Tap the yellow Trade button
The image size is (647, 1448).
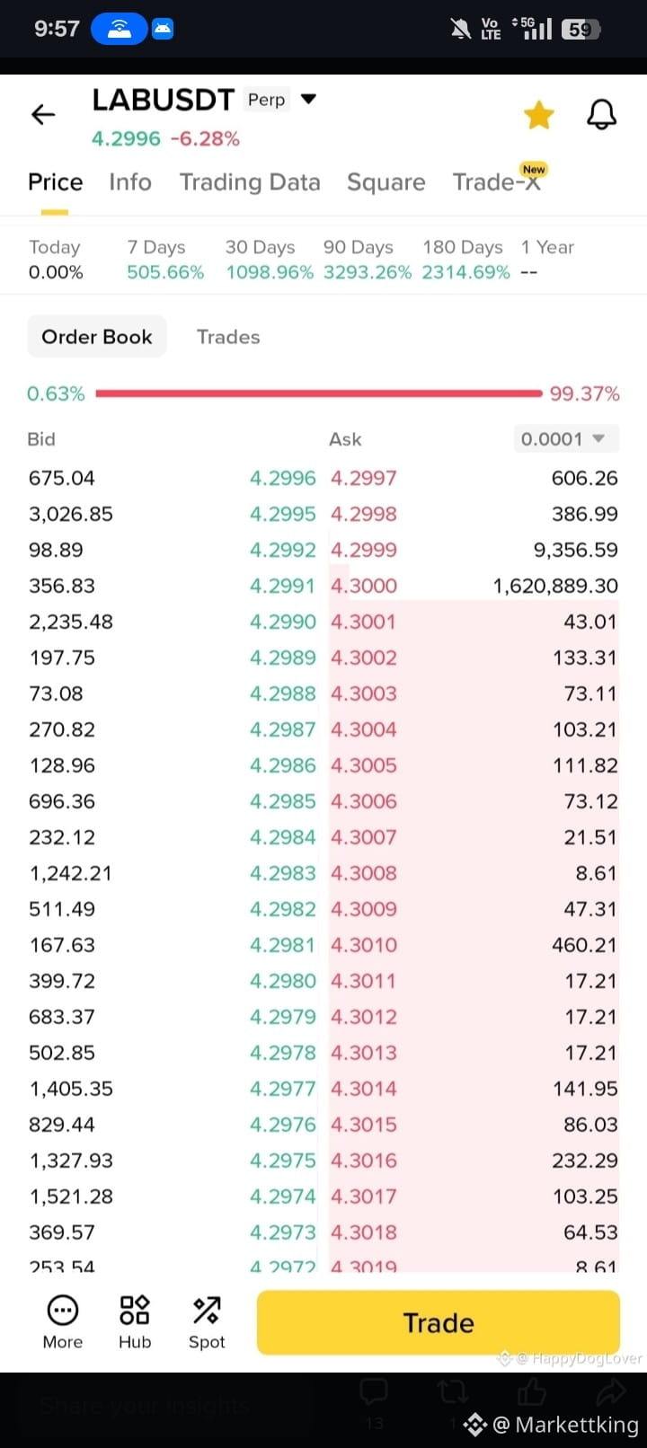pos(439,1322)
